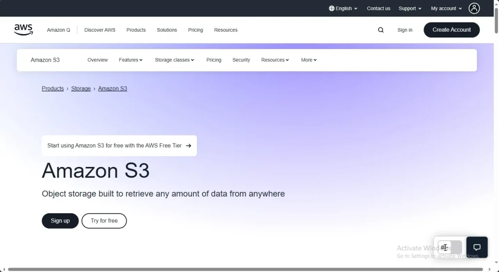
Task: Toggle the text selection switch
Action: 449,247
